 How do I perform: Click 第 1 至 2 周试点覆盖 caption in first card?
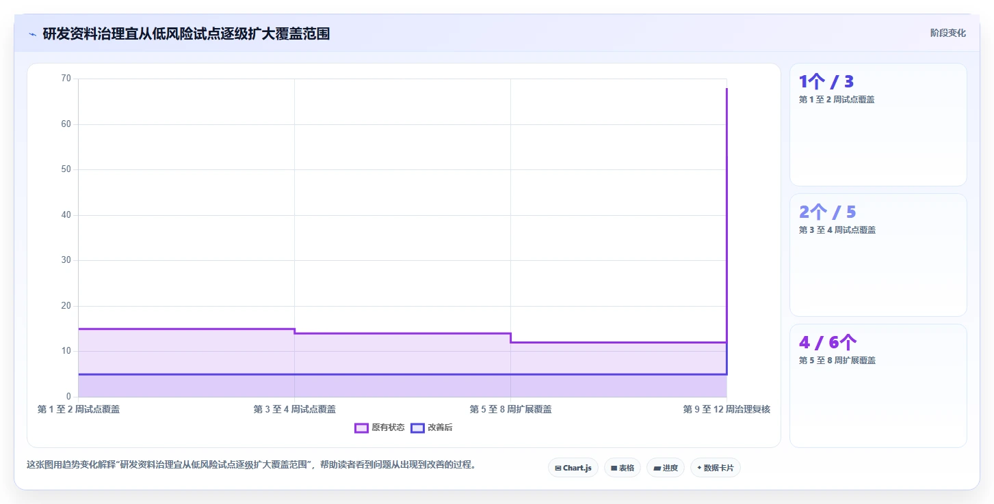pos(837,100)
